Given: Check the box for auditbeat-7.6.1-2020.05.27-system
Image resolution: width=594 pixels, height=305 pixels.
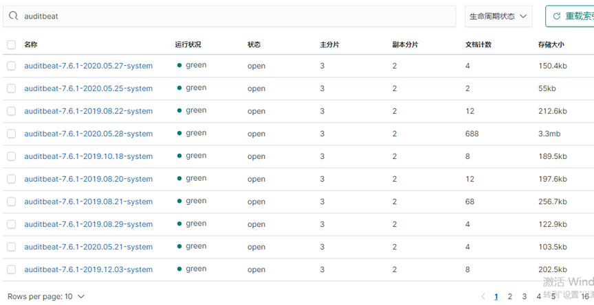Looking at the screenshot, I should (x=12, y=66).
